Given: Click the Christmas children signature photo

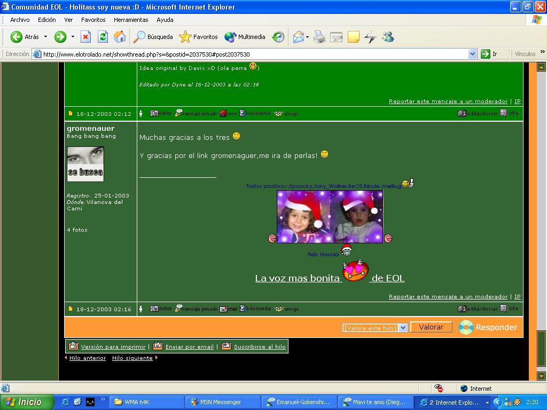Looking at the screenshot, I should point(330,217).
